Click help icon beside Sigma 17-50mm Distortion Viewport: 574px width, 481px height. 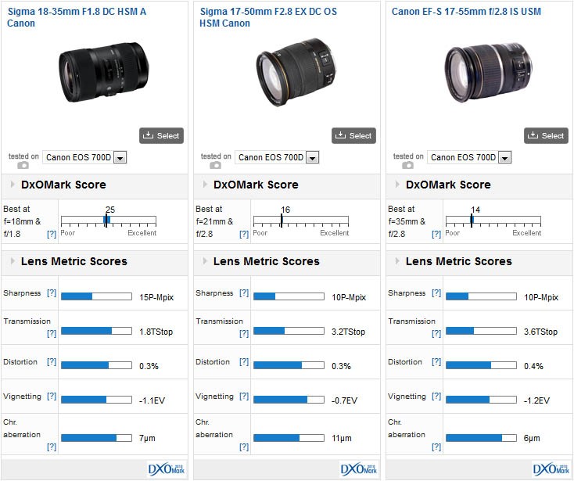coord(244,362)
